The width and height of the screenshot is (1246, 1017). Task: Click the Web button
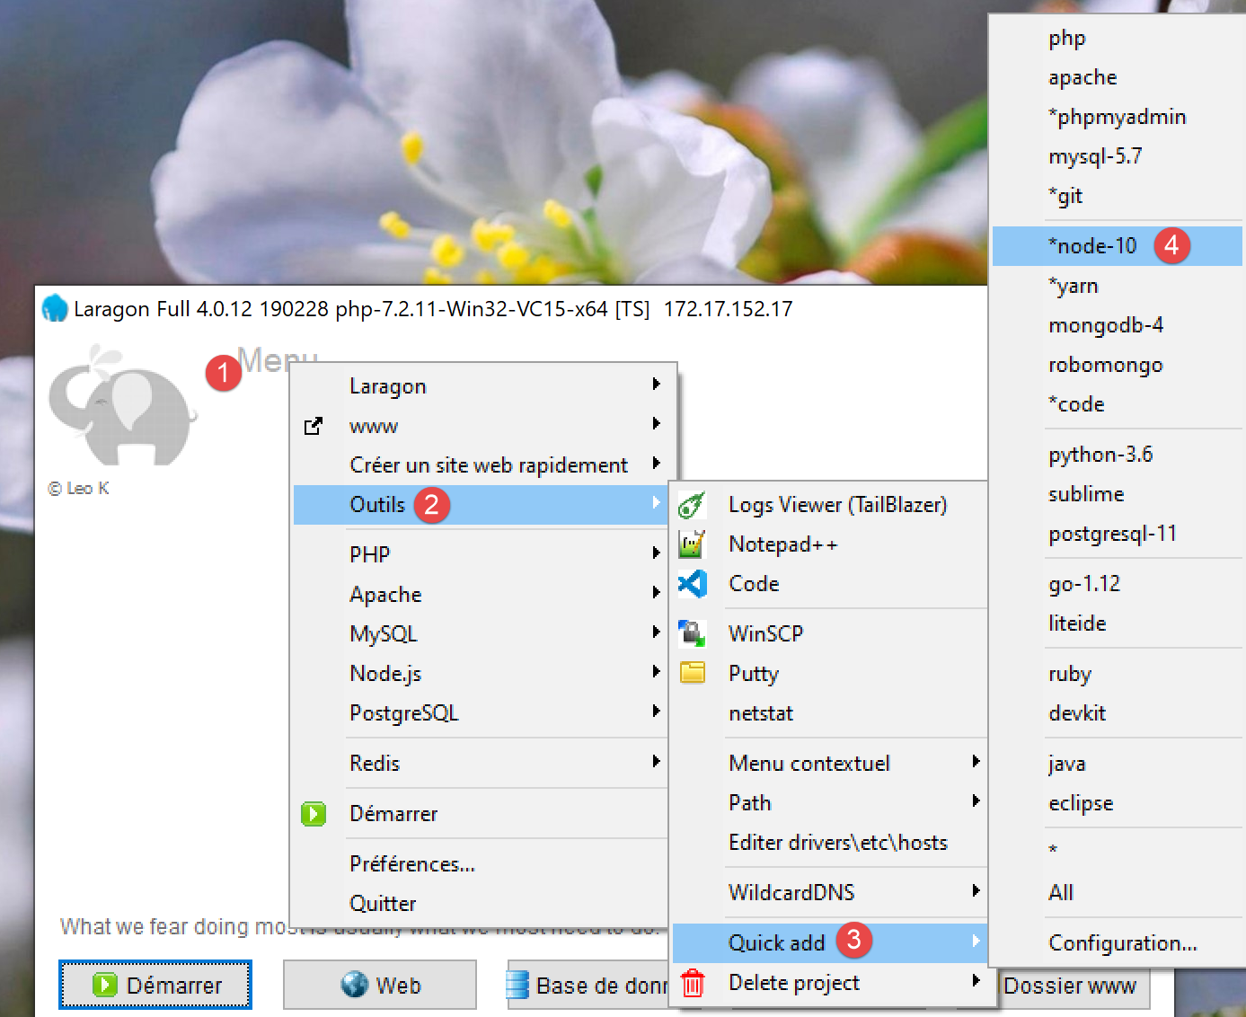tap(380, 986)
